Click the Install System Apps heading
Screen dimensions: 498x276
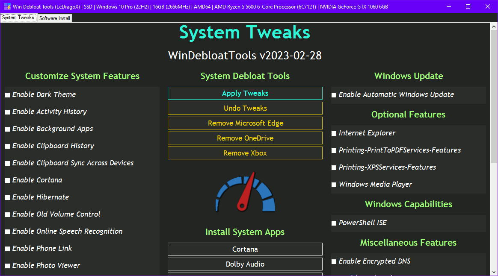click(245, 232)
